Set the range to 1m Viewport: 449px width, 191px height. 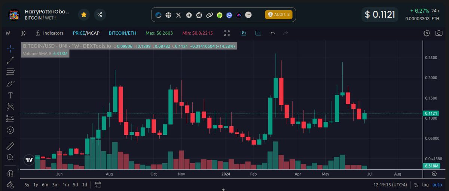(x=65, y=185)
